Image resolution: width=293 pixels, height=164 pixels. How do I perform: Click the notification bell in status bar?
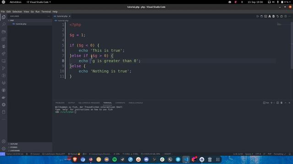(x=290, y=154)
